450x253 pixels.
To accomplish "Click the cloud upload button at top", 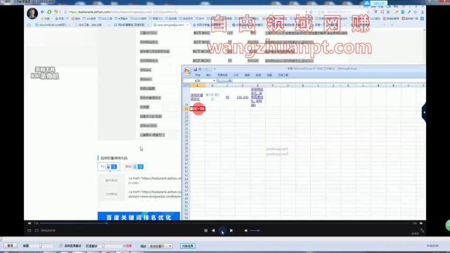I will 375,3.
